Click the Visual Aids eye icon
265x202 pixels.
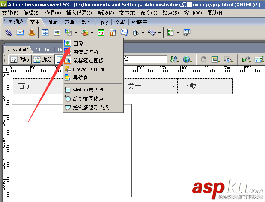tap(229, 59)
